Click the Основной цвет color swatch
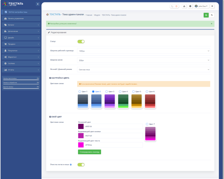Viewport: 224px width, 179px height. point(81,126)
